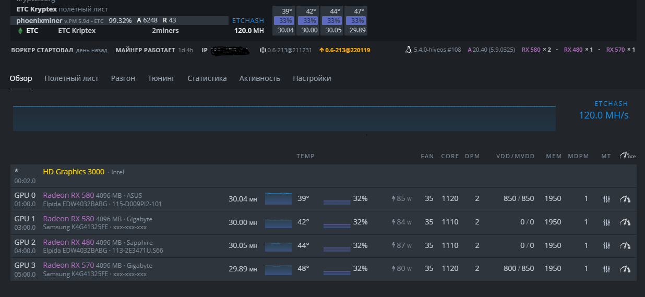Click the rejected shares R 43
The image size is (645, 297).
coord(170,20)
